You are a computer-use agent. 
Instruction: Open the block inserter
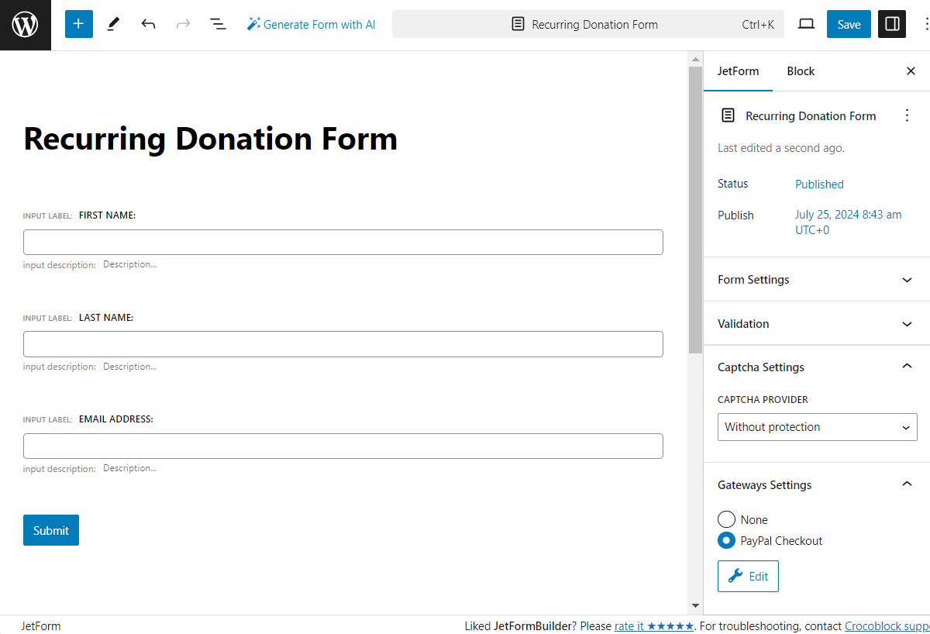pyautogui.click(x=78, y=24)
